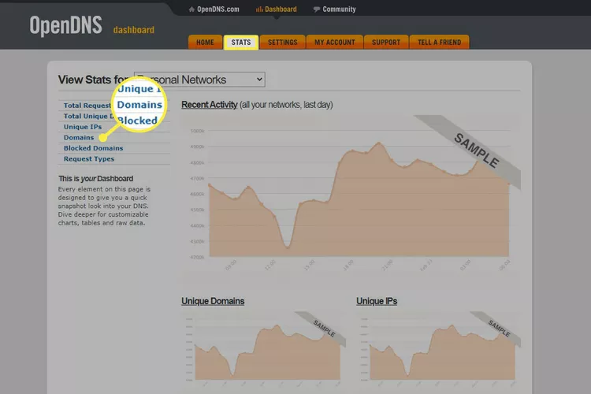Open the Request Types sidebar link
The image size is (591, 394).
pos(88,158)
